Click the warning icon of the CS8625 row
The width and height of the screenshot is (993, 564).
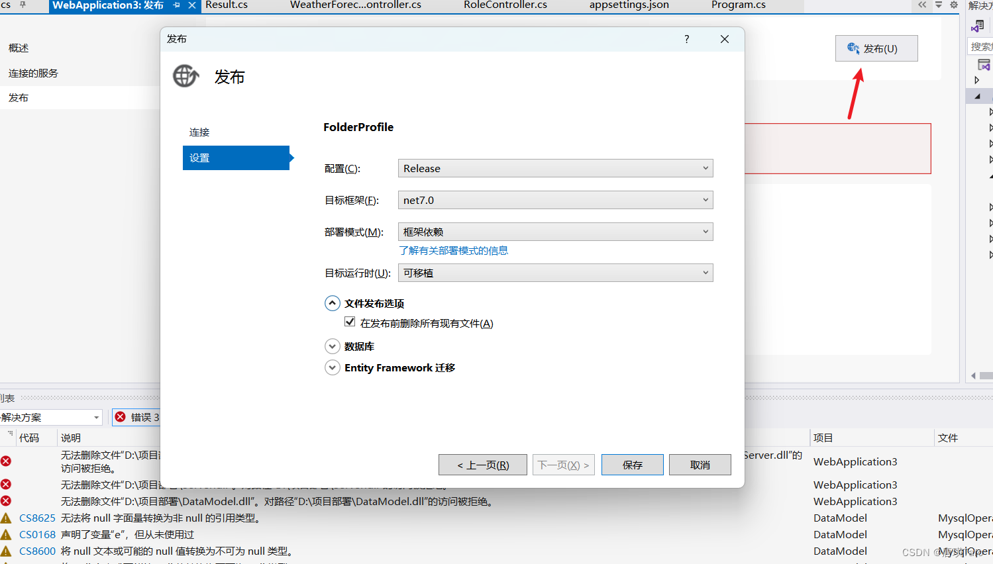(6, 518)
